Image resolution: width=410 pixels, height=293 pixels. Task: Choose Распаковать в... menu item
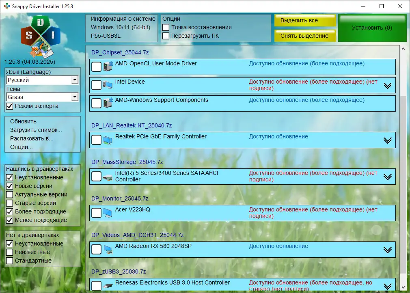point(32,138)
